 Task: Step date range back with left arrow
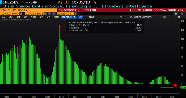(x=49, y=14)
